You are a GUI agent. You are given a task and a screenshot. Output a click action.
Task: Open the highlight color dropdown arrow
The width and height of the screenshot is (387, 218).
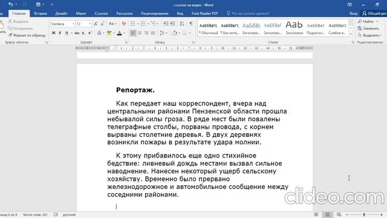click(114, 33)
